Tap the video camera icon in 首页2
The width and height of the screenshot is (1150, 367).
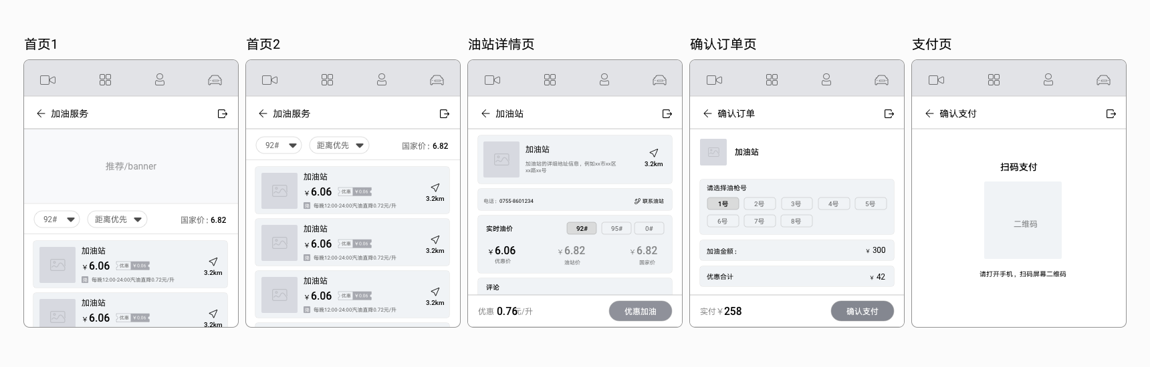pyautogui.click(x=269, y=80)
